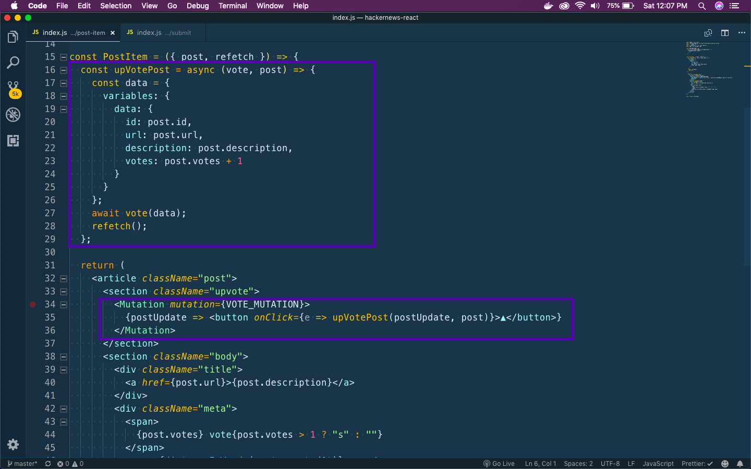The image size is (751, 469).
Task: Click the Sat 12:07 PM clock
Action: [665, 6]
